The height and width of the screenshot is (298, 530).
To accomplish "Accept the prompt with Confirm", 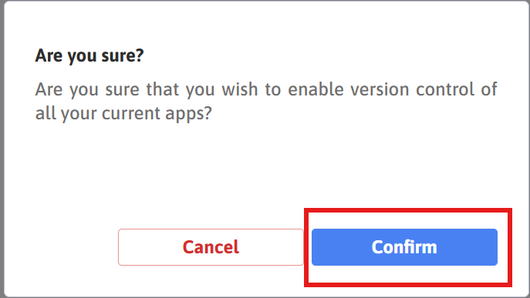I will 404,247.
